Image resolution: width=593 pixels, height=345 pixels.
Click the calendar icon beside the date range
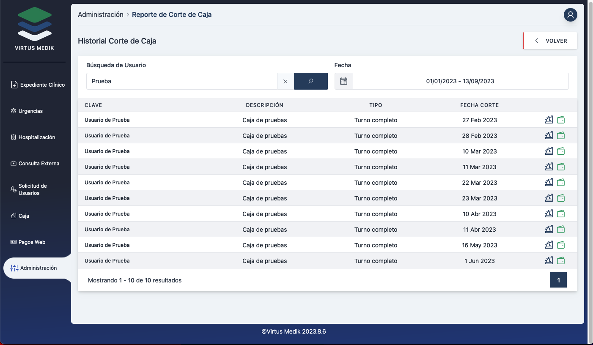tap(343, 81)
